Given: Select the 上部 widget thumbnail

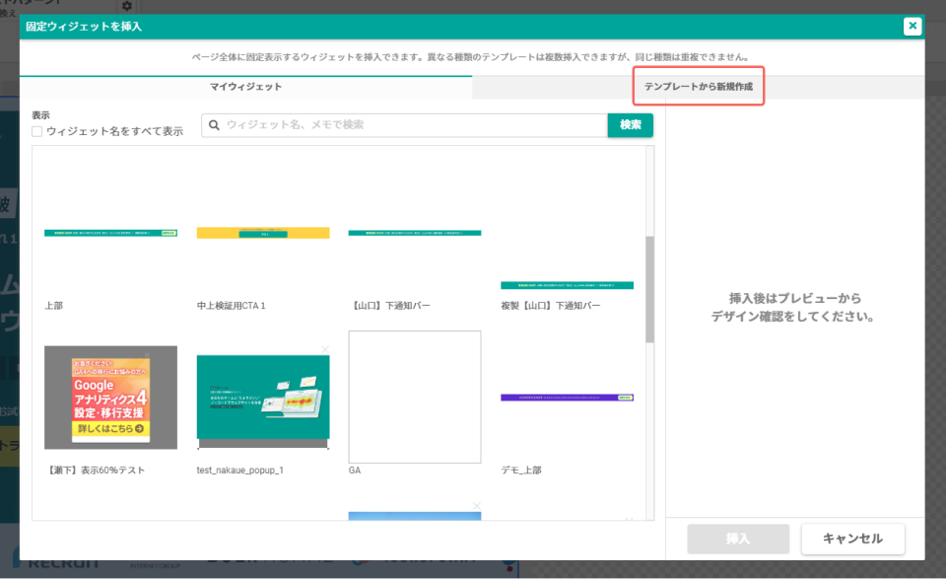Looking at the screenshot, I should (111, 233).
